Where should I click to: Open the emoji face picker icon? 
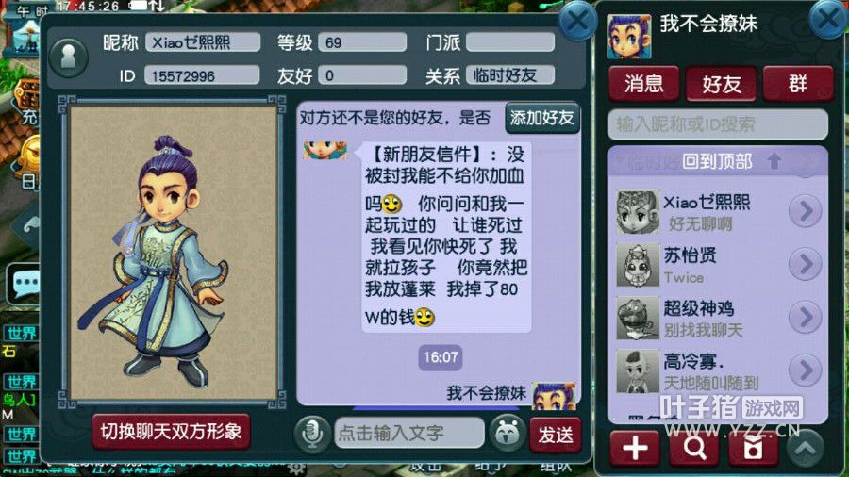pos(507,434)
